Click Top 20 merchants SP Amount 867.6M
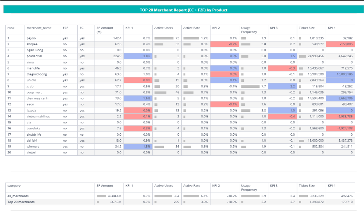The width and height of the screenshot is (364, 214). pos(116,202)
